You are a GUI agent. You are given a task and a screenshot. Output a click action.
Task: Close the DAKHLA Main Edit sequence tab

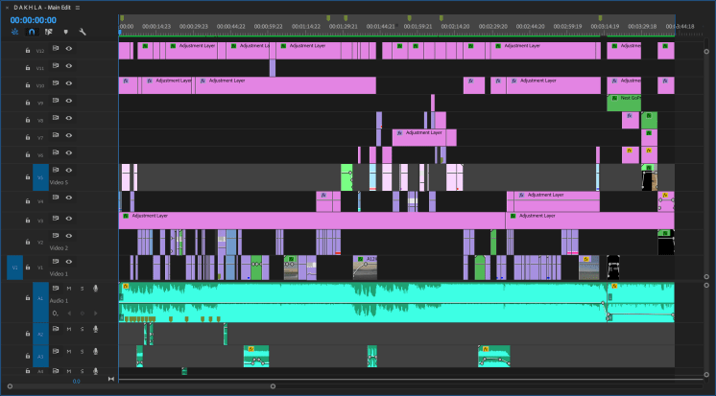tap(6, 7)
